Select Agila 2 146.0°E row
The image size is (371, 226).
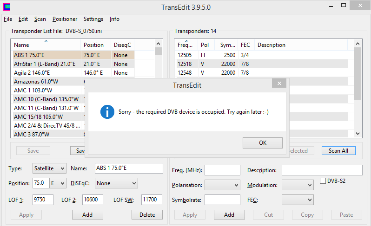coord(74,73)
